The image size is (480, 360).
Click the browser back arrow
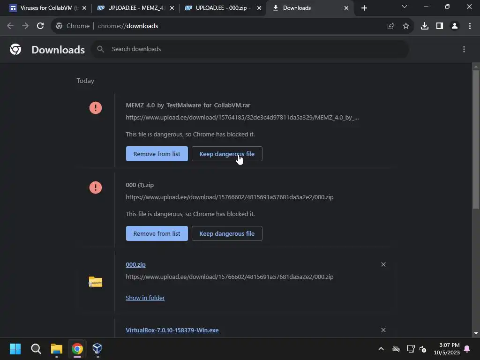pyautogui.click(x=10, y=26)
